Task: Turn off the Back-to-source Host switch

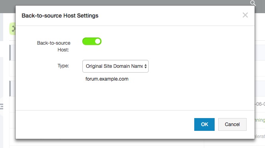Action: tap(92, 41)
